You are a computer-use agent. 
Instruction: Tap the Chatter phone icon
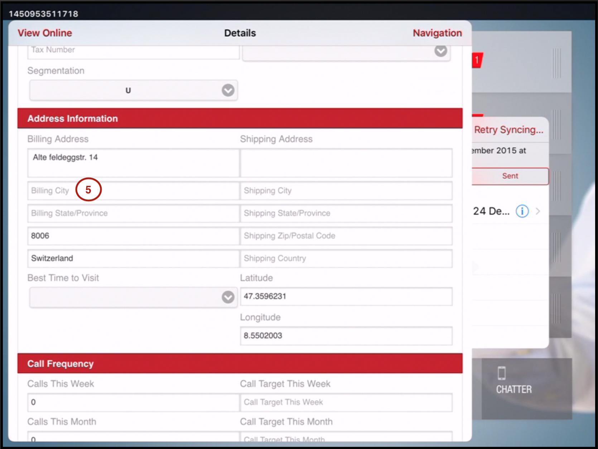[x=501, y=373]
